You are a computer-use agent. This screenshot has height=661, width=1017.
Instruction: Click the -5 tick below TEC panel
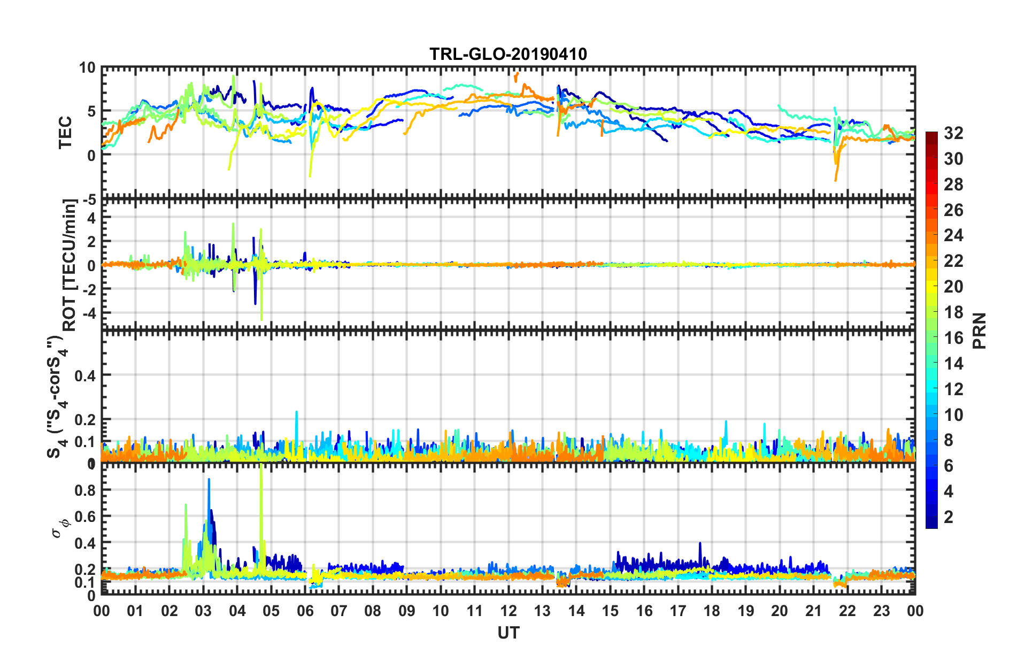point(89,201)
